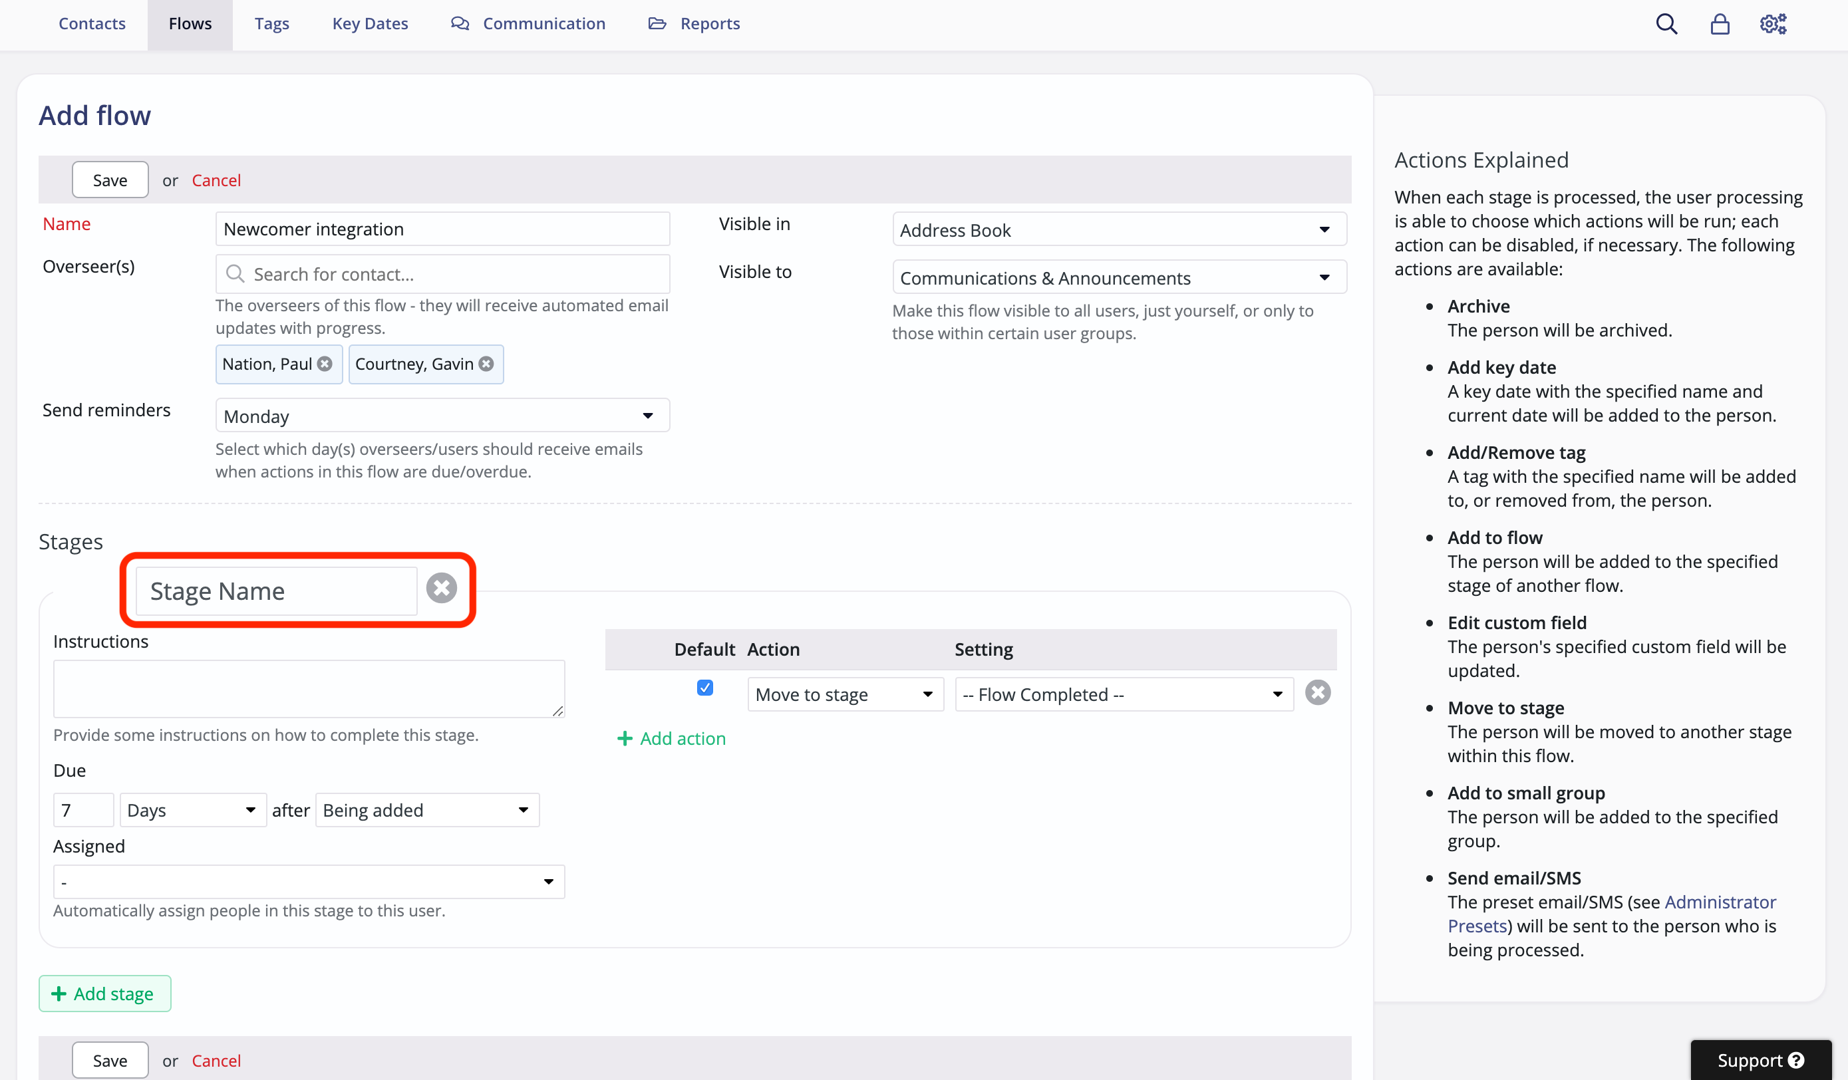Click the lock icon in top bar

[x=1720, y=23]
